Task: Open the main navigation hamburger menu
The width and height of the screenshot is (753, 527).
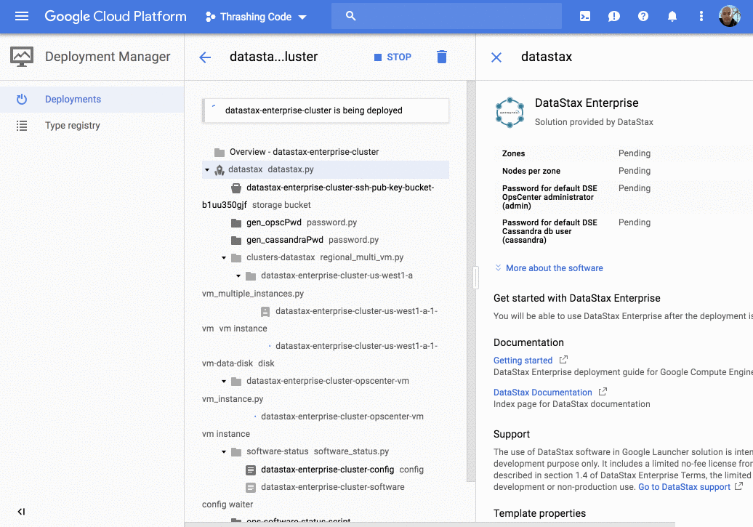Action: [x=22, y=16]
